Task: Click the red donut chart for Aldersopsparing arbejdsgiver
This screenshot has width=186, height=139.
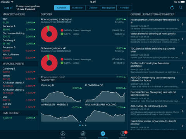Action: point(49,34)
